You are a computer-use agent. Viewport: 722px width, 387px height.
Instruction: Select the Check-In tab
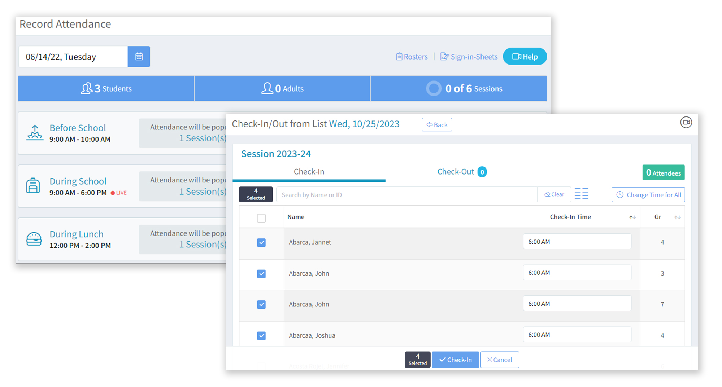309,172
